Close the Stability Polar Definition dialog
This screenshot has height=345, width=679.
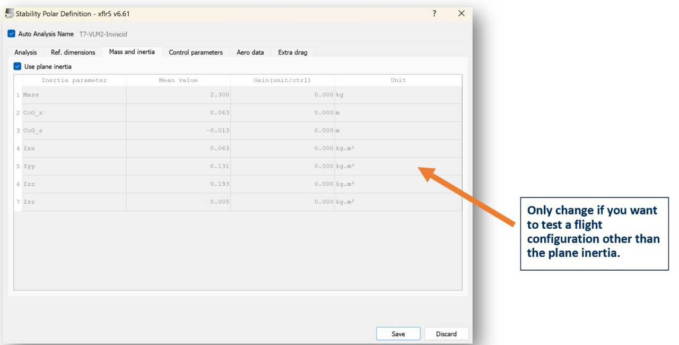pyautogui.click(x=461, y=13)
